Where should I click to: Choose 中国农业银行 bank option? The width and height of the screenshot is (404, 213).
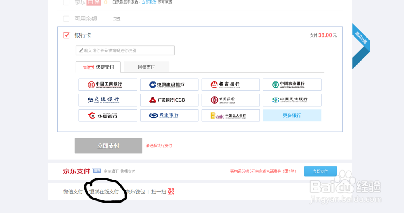[292, 85]
